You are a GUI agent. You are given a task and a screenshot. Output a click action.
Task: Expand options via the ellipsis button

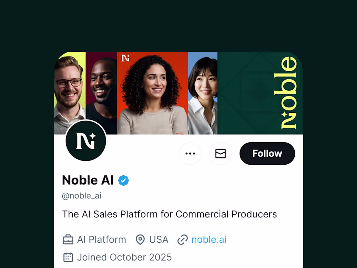(190, 153)
